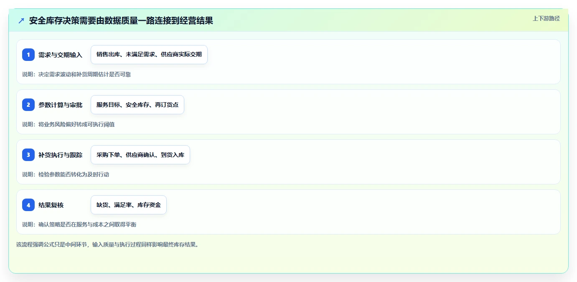Click the step 1 number badge
Viewport: 577px width, 282px height.
[x=28, y=55]
